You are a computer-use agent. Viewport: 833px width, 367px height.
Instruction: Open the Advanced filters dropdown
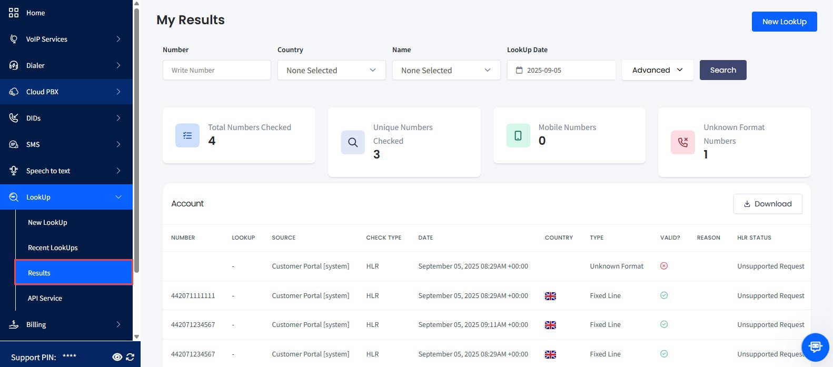[x=657, y=70]
